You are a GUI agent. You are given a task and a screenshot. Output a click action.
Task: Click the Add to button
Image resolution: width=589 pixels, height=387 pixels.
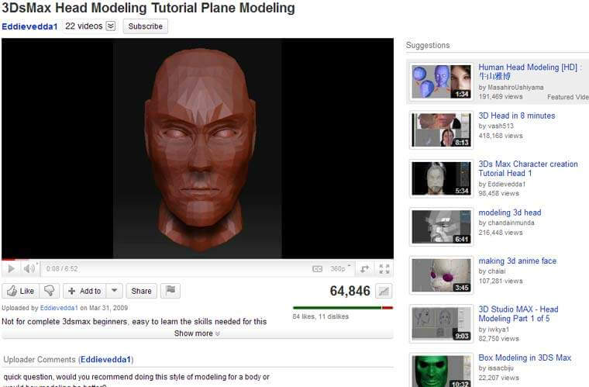point(84,291)
